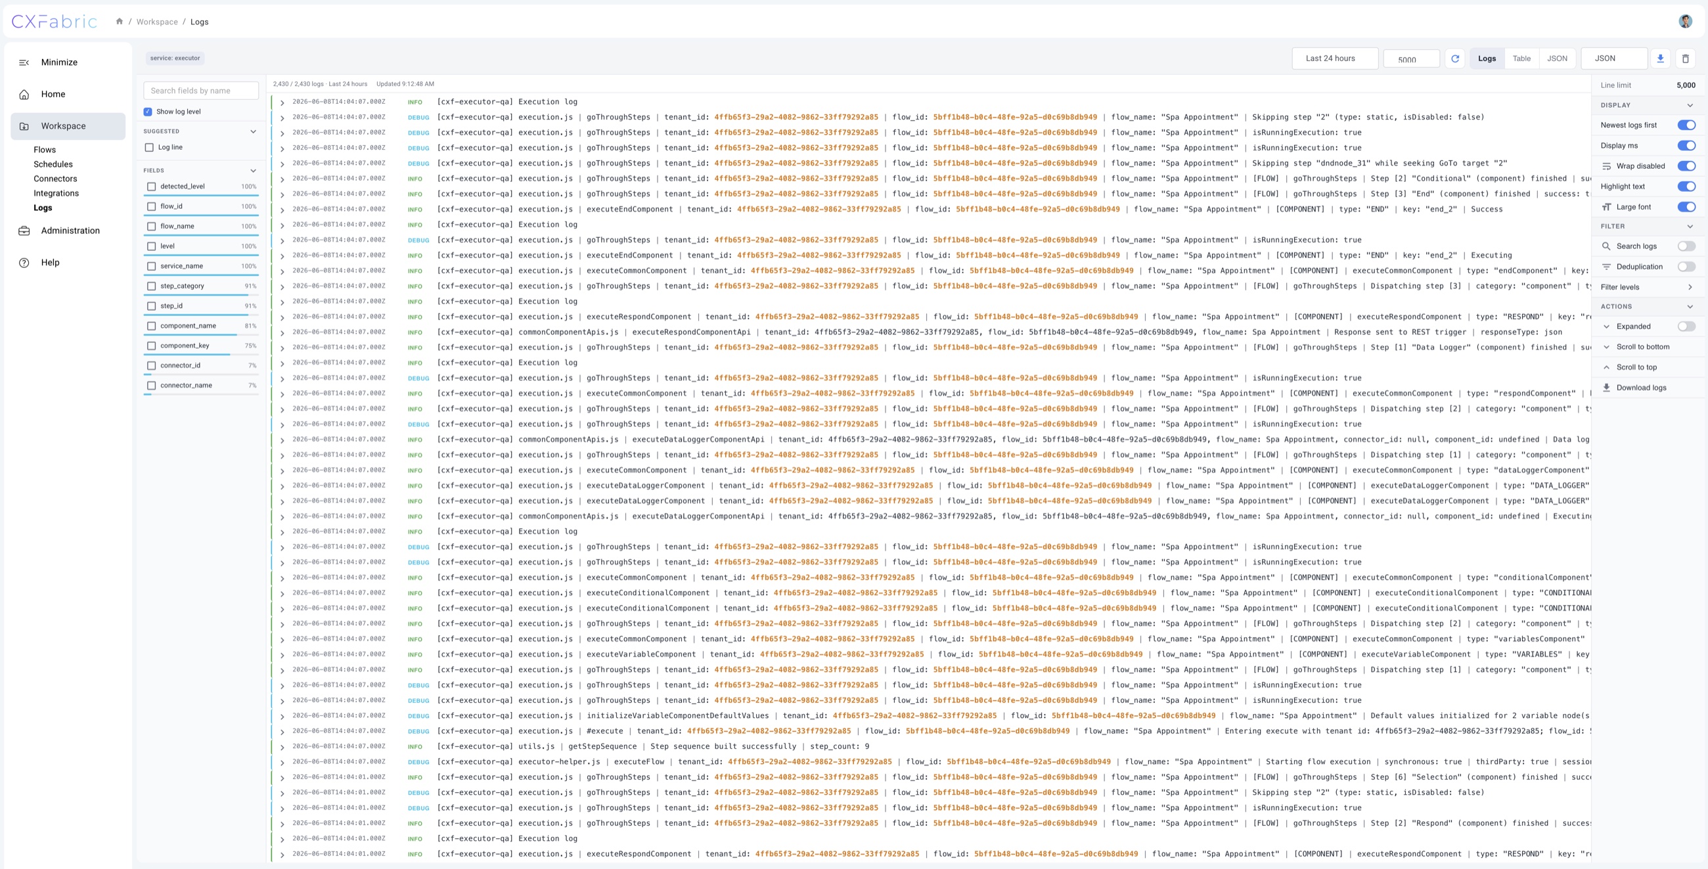Click the home breadcrumb icon
The width and height of the screenshot is (1708, 869).
(120, 21)
